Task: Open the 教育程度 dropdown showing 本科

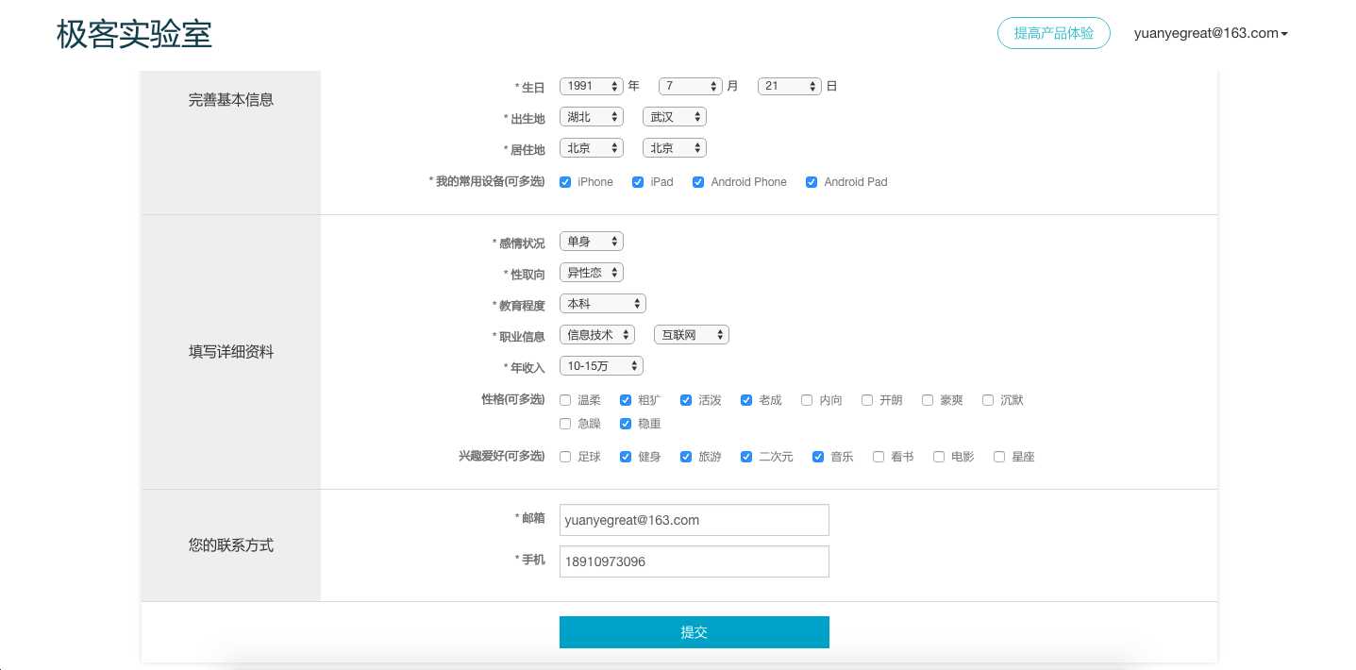Action: pyautogui.click(x=603, y=304)
